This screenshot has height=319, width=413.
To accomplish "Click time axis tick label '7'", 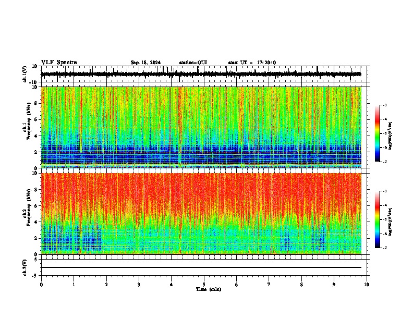I will (x=269, y=285).
